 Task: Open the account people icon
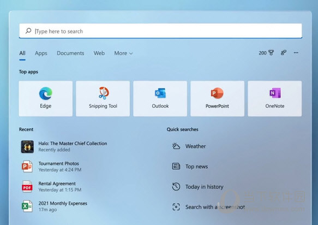pos(284,53)
